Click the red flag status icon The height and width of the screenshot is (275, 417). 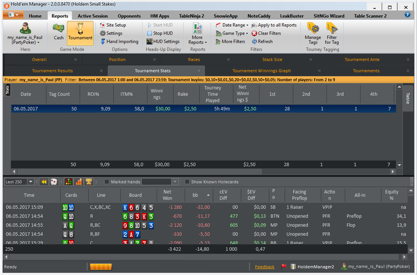point(284,266)
